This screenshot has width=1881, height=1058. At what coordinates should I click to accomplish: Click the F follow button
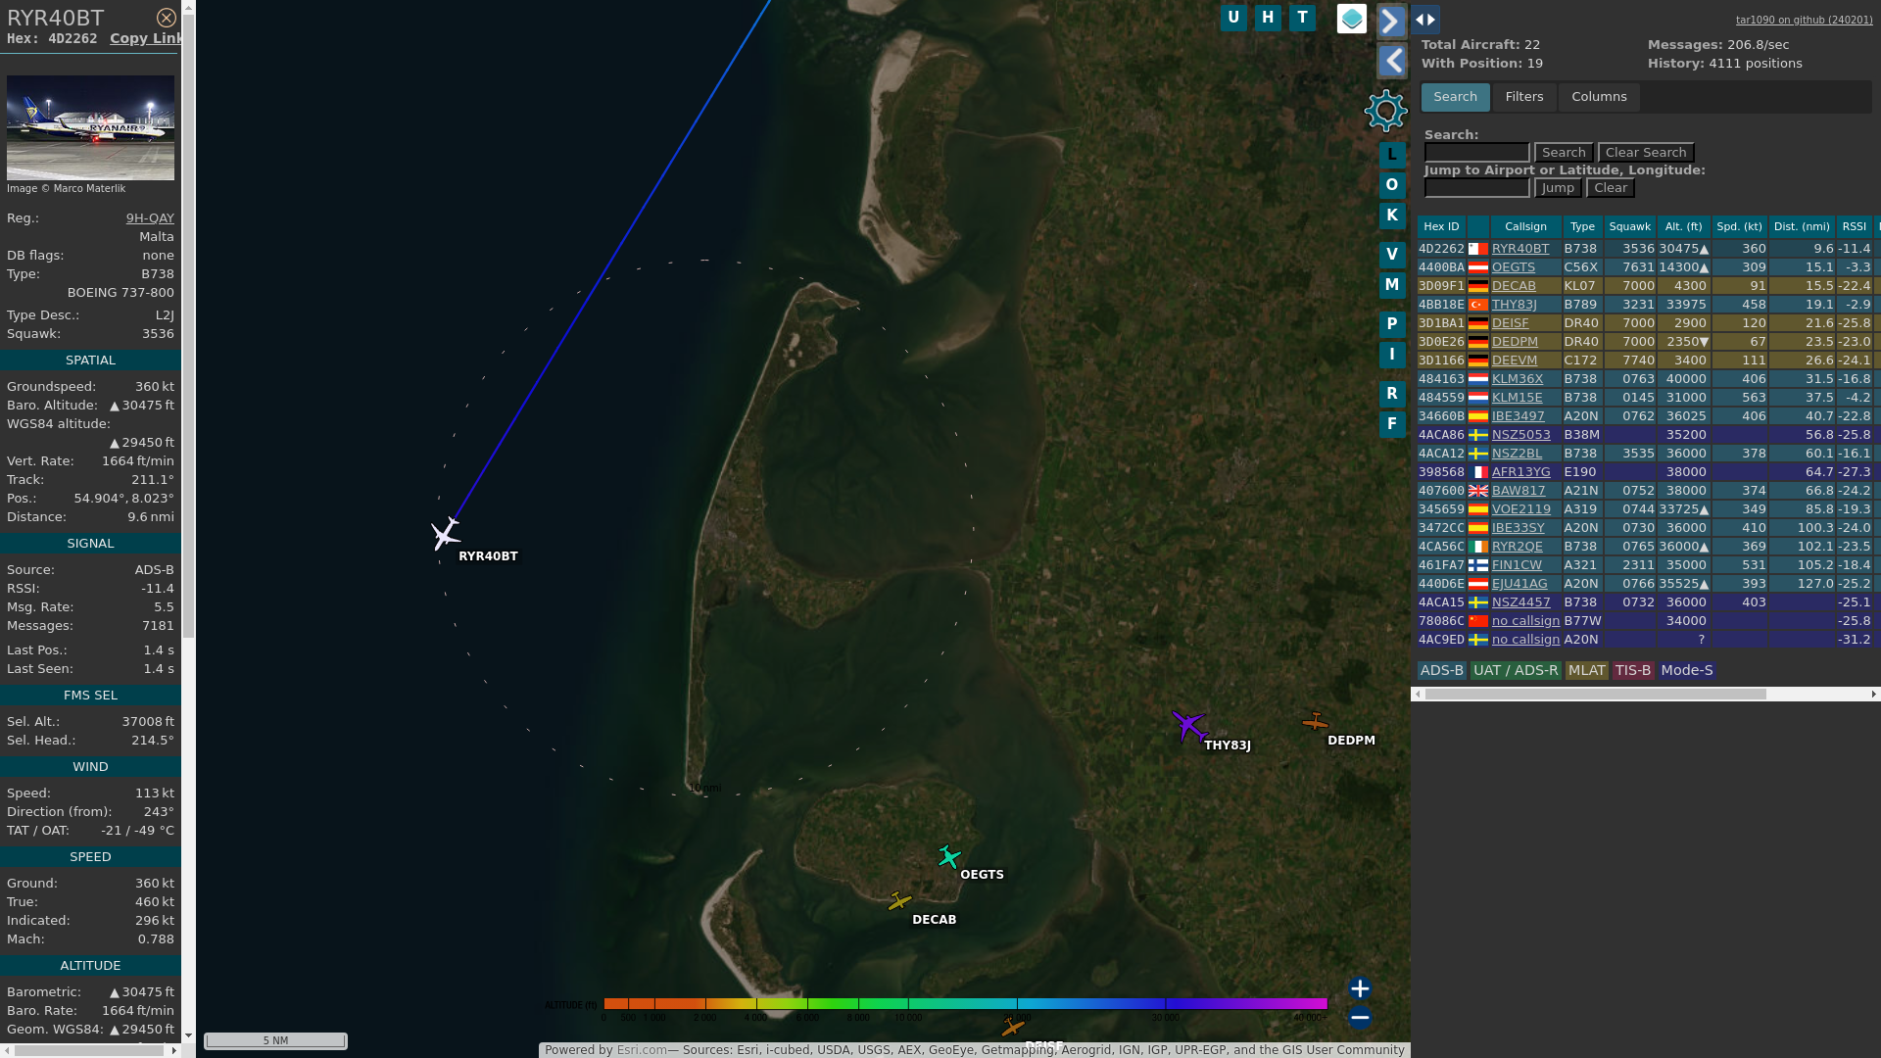1392,424
